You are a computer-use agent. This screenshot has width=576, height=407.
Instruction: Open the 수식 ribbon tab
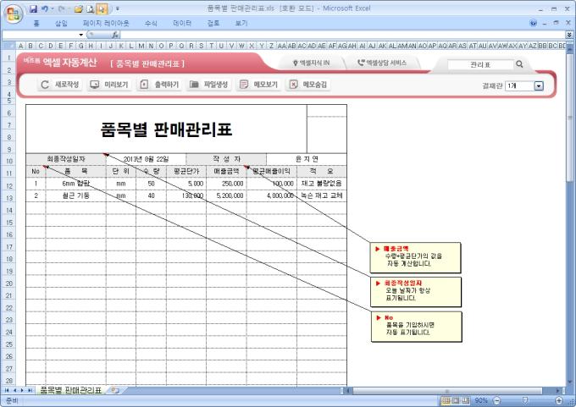tap(151, 23)
